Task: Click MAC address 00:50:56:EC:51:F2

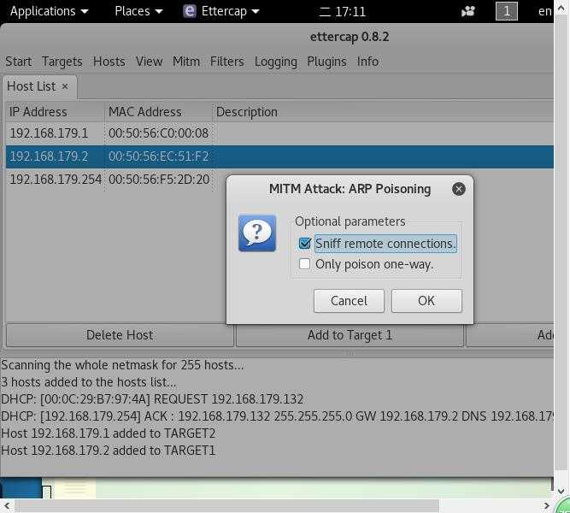Action: click(x=158, y=156)
